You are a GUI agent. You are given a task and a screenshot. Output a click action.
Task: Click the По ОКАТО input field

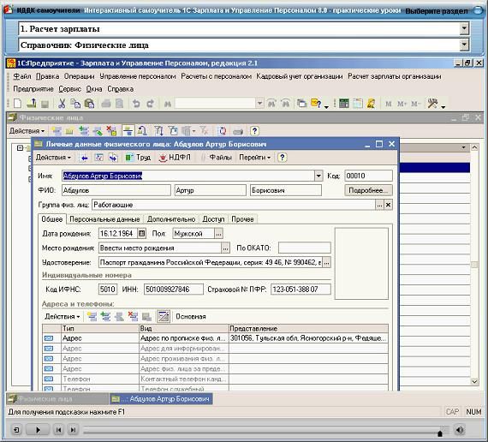pyautogui.click(x=305, y=248)
